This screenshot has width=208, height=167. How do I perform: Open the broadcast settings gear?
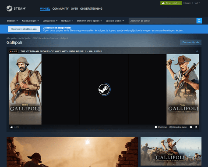point(191,127)
